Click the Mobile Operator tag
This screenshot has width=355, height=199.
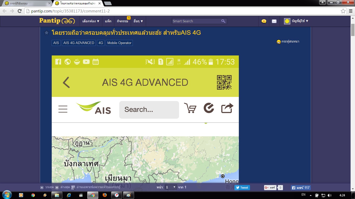(119, 43)
